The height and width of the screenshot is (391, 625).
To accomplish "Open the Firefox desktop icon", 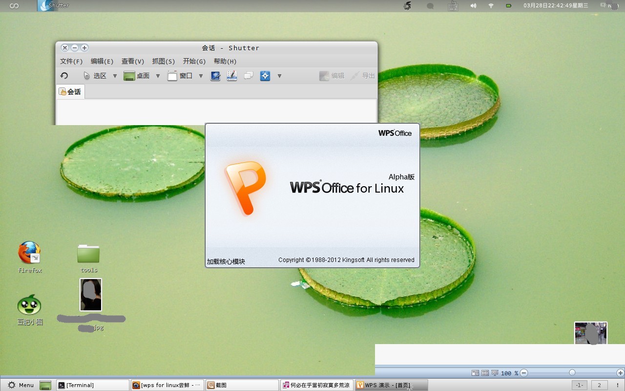I will coord(30,257).
